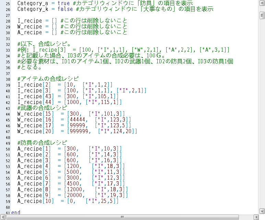Image resolution: width=265 pixels, height=220 pixels.
Task: Click the comment mentioning 100G
Action: tap(91, 56)
